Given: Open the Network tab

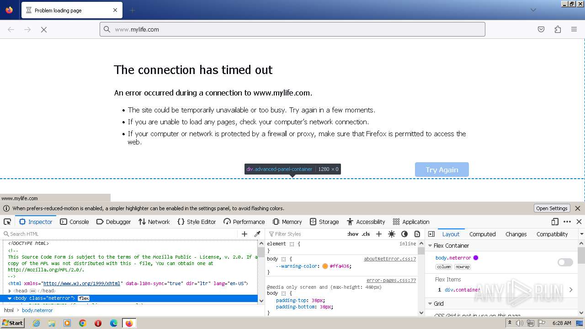Looking at the screenshot, I should [x=154, y=222].
